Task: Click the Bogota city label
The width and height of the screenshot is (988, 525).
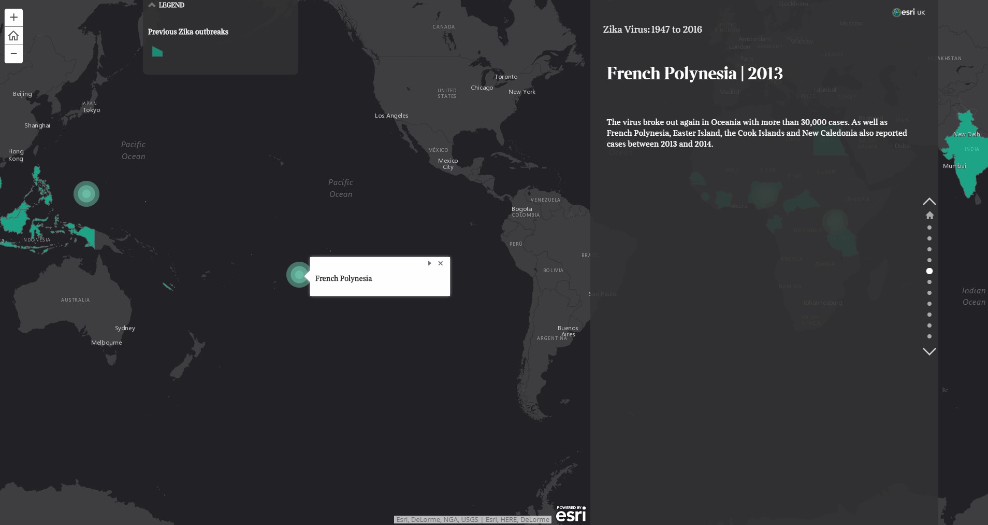Action: click(x=521, y=209)
